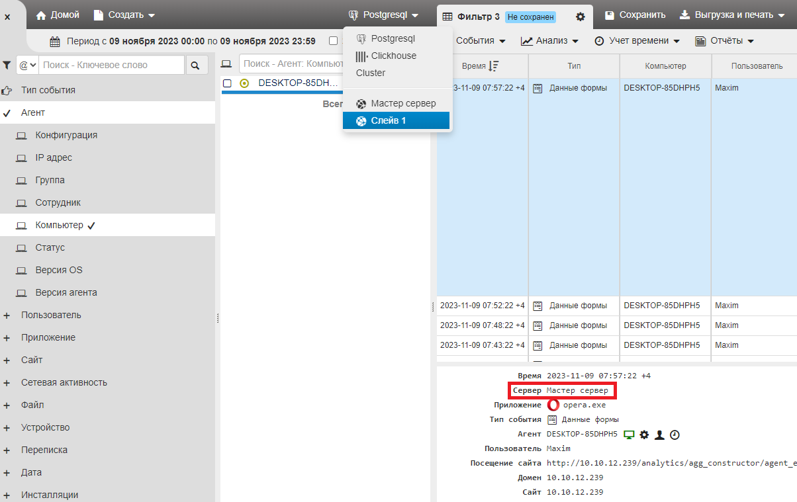This screenshot has height=502, width=797.
Task: Open filter settings gear beside Фильтр 3
Action: 580,17
